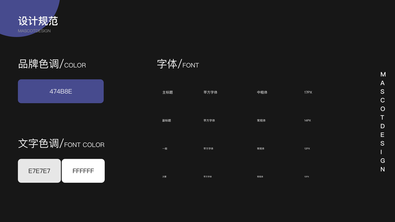
Task: Choose the FFFFFF white color swatch
Action: (83, 171)
